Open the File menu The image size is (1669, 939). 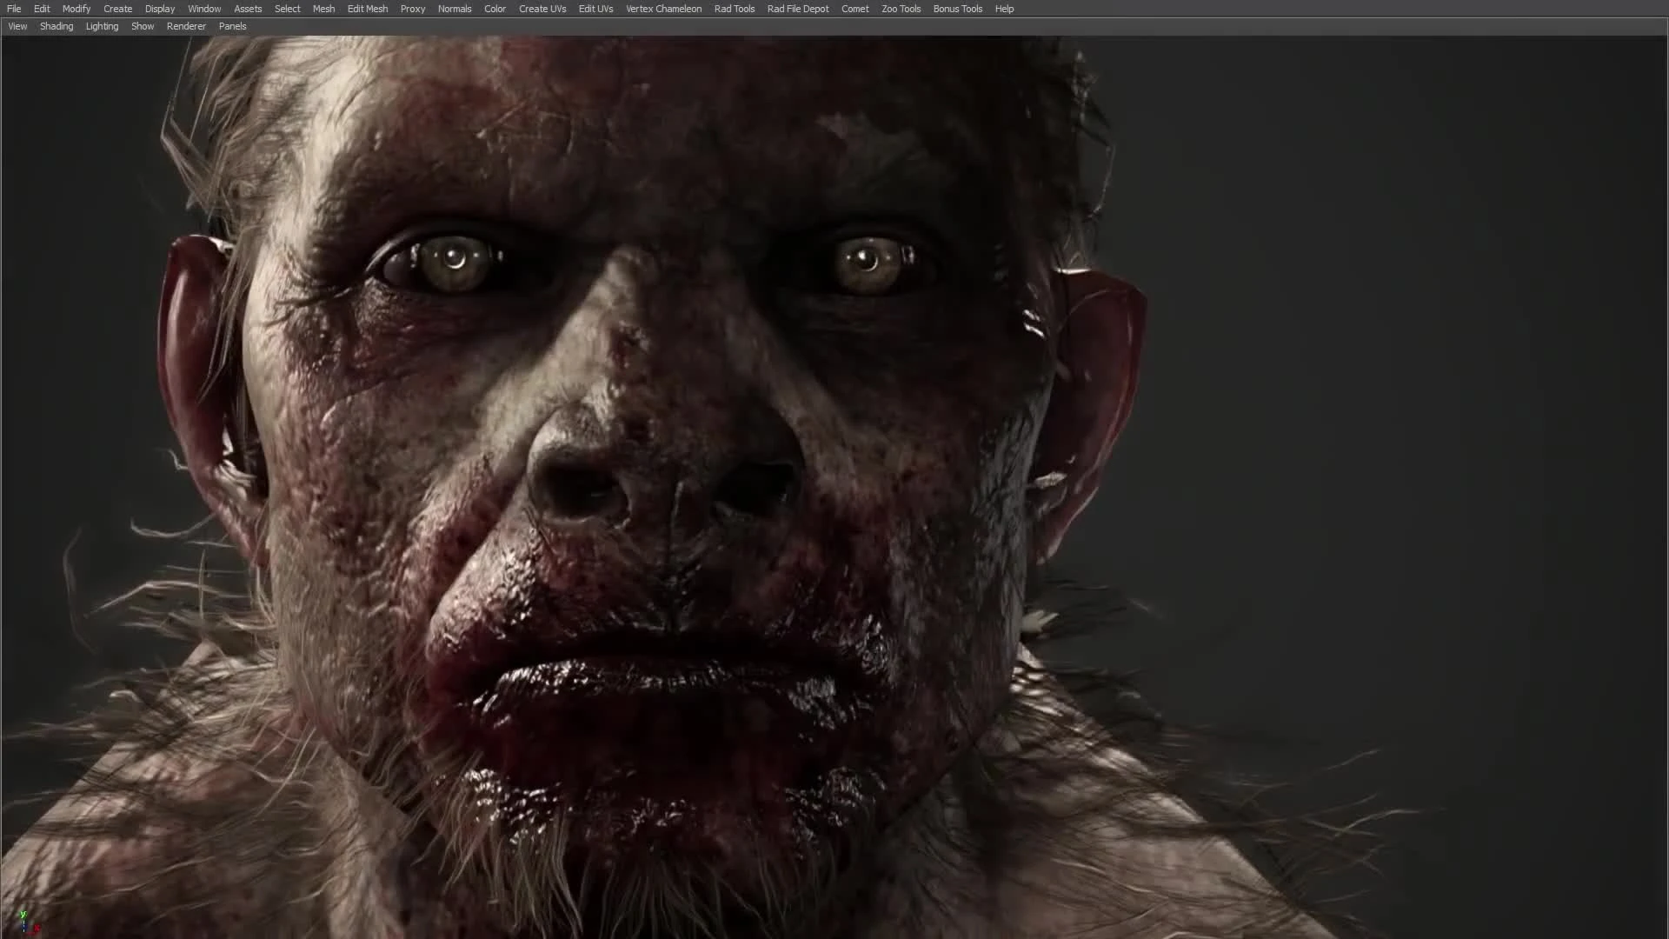coord(14,9)
